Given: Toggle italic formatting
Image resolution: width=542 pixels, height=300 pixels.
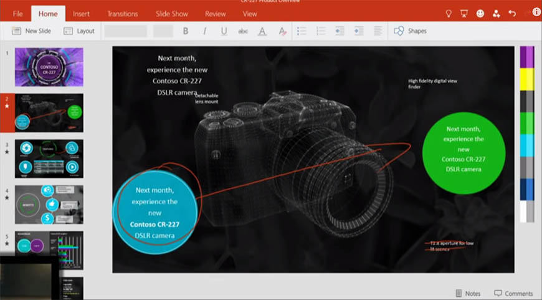Looking at the screenshot, I should (204, 31).
